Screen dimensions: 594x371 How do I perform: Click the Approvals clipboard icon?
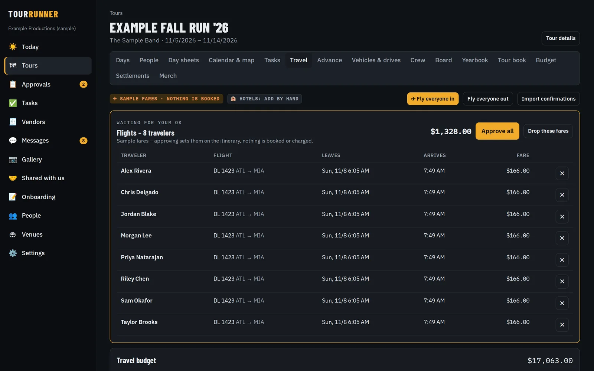[13, 84]
